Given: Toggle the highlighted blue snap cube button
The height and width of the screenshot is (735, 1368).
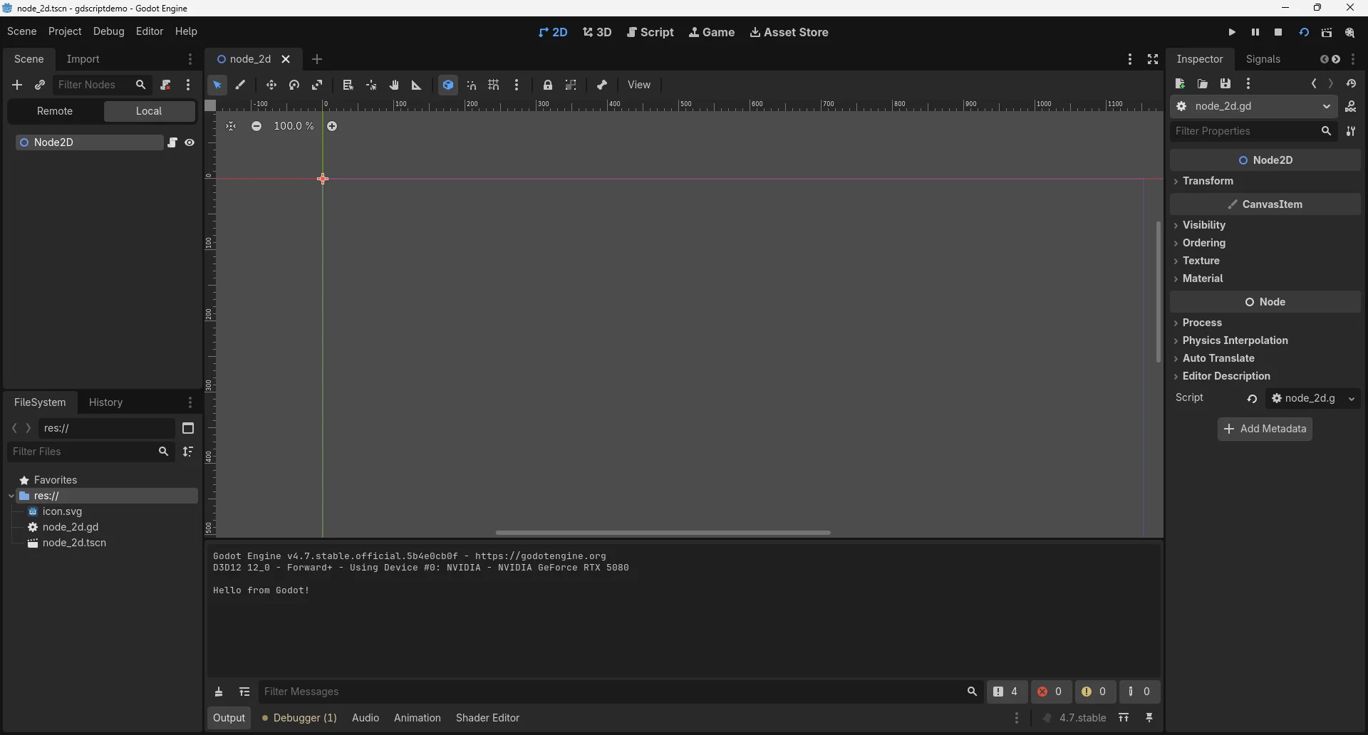Looking at the screenshot, I should tap(448, 85).
